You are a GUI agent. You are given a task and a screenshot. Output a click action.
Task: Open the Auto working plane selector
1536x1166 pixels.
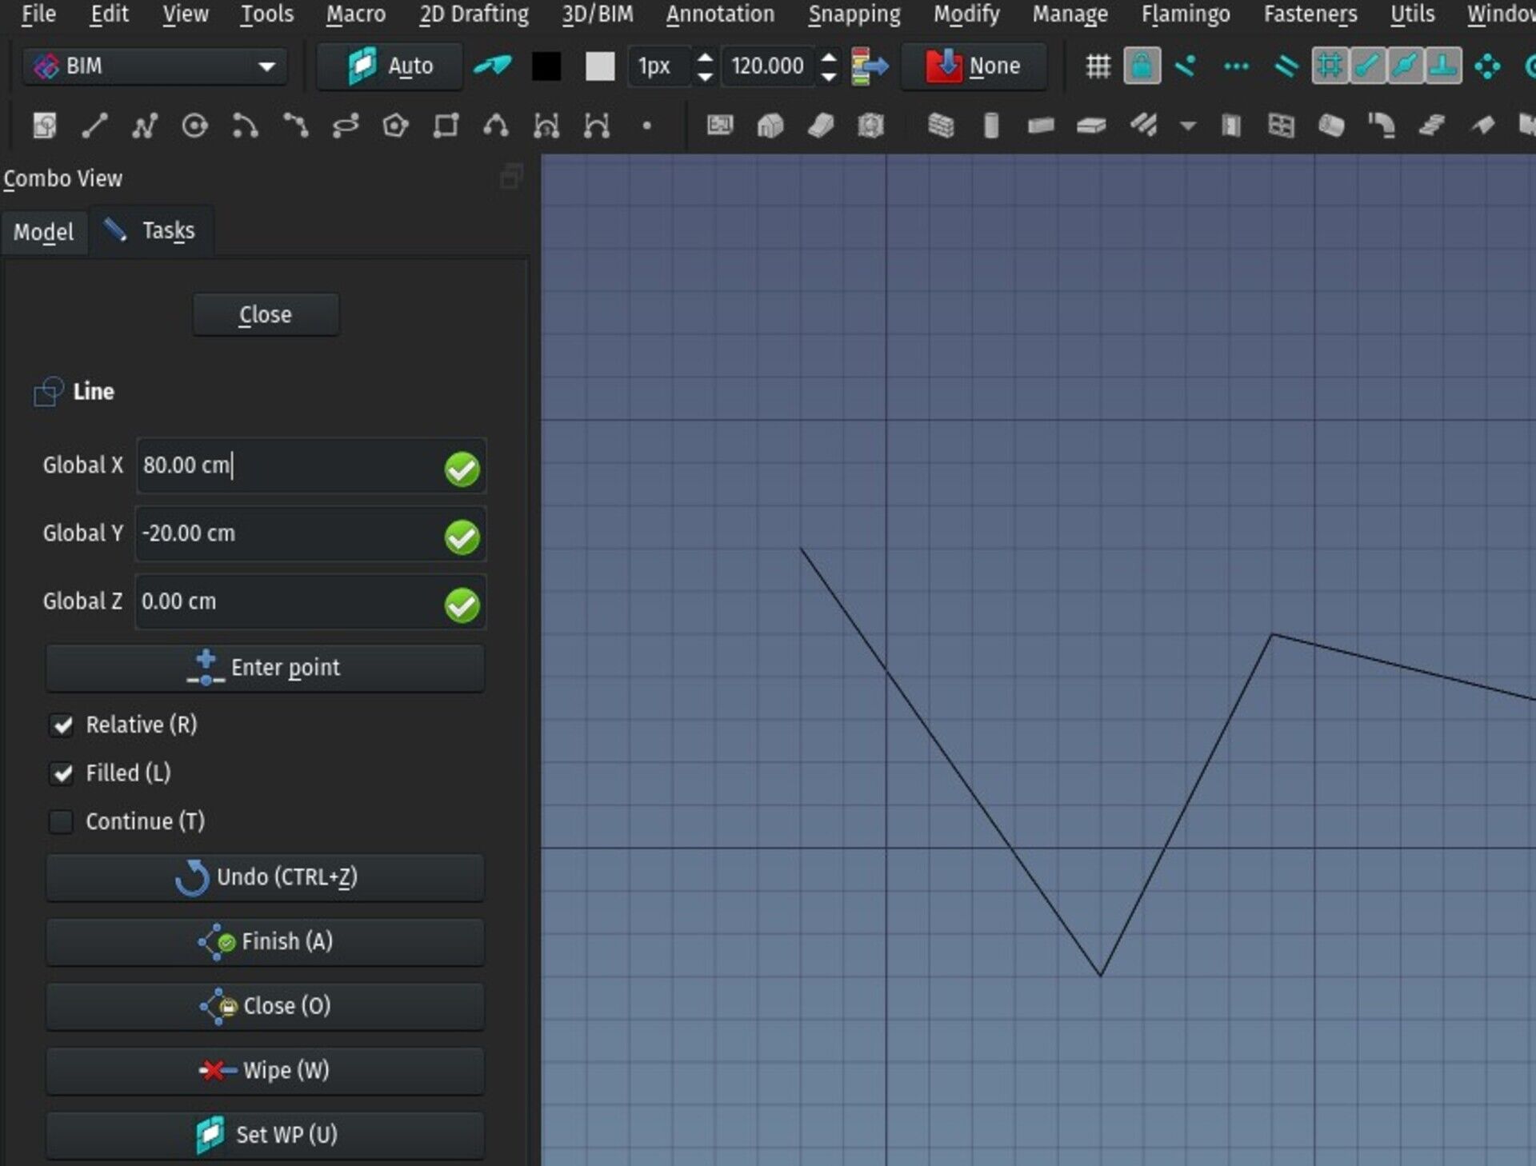390,66
